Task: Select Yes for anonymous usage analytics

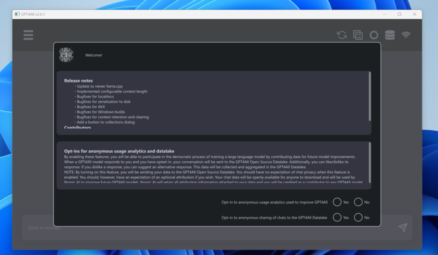Action: (337, 202)
